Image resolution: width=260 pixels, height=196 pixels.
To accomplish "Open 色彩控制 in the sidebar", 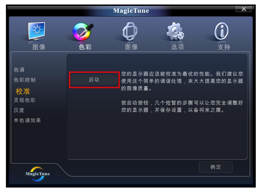I will click(25, 80).
